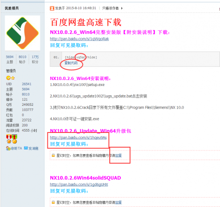
Task: Click 复制代码 to copy the code
Action: (x=71, y=63)
